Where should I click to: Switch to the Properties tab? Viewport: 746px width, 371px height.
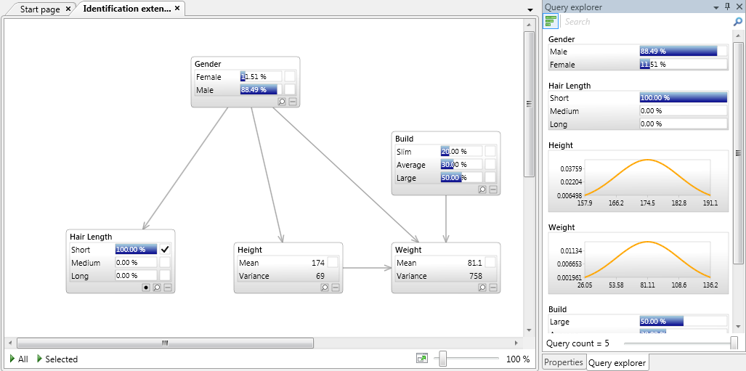564,362
